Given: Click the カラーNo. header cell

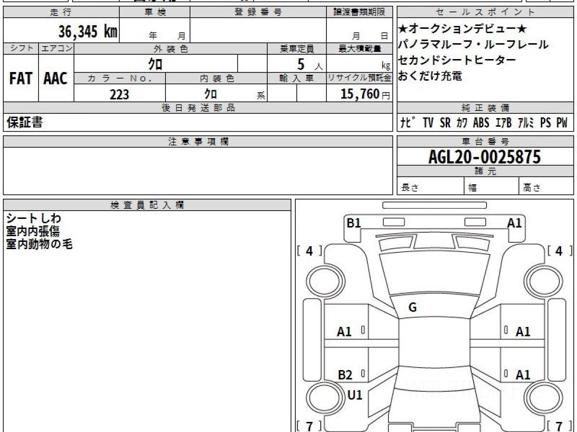Looking at the screenshot, I should coord(120,78).
